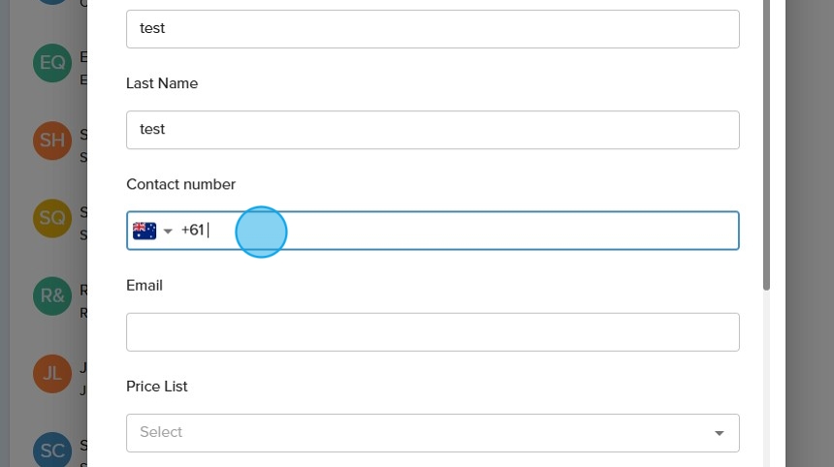This screenshot has width=834, height=467.
Task: Click the JL contact avatar
Action: [52, 373]
